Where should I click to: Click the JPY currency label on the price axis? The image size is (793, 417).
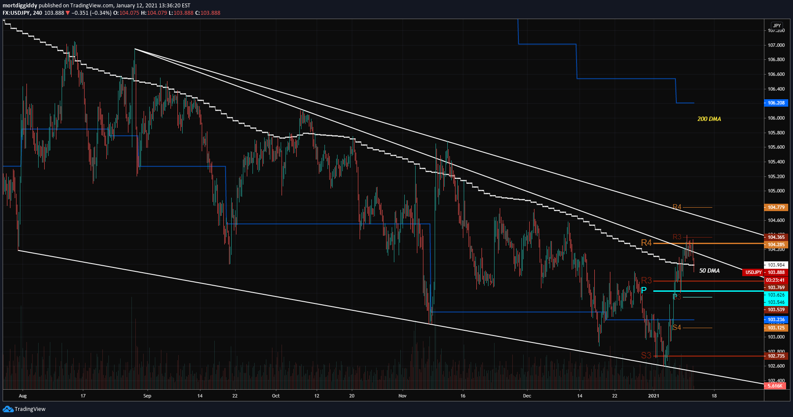point(777,26)
